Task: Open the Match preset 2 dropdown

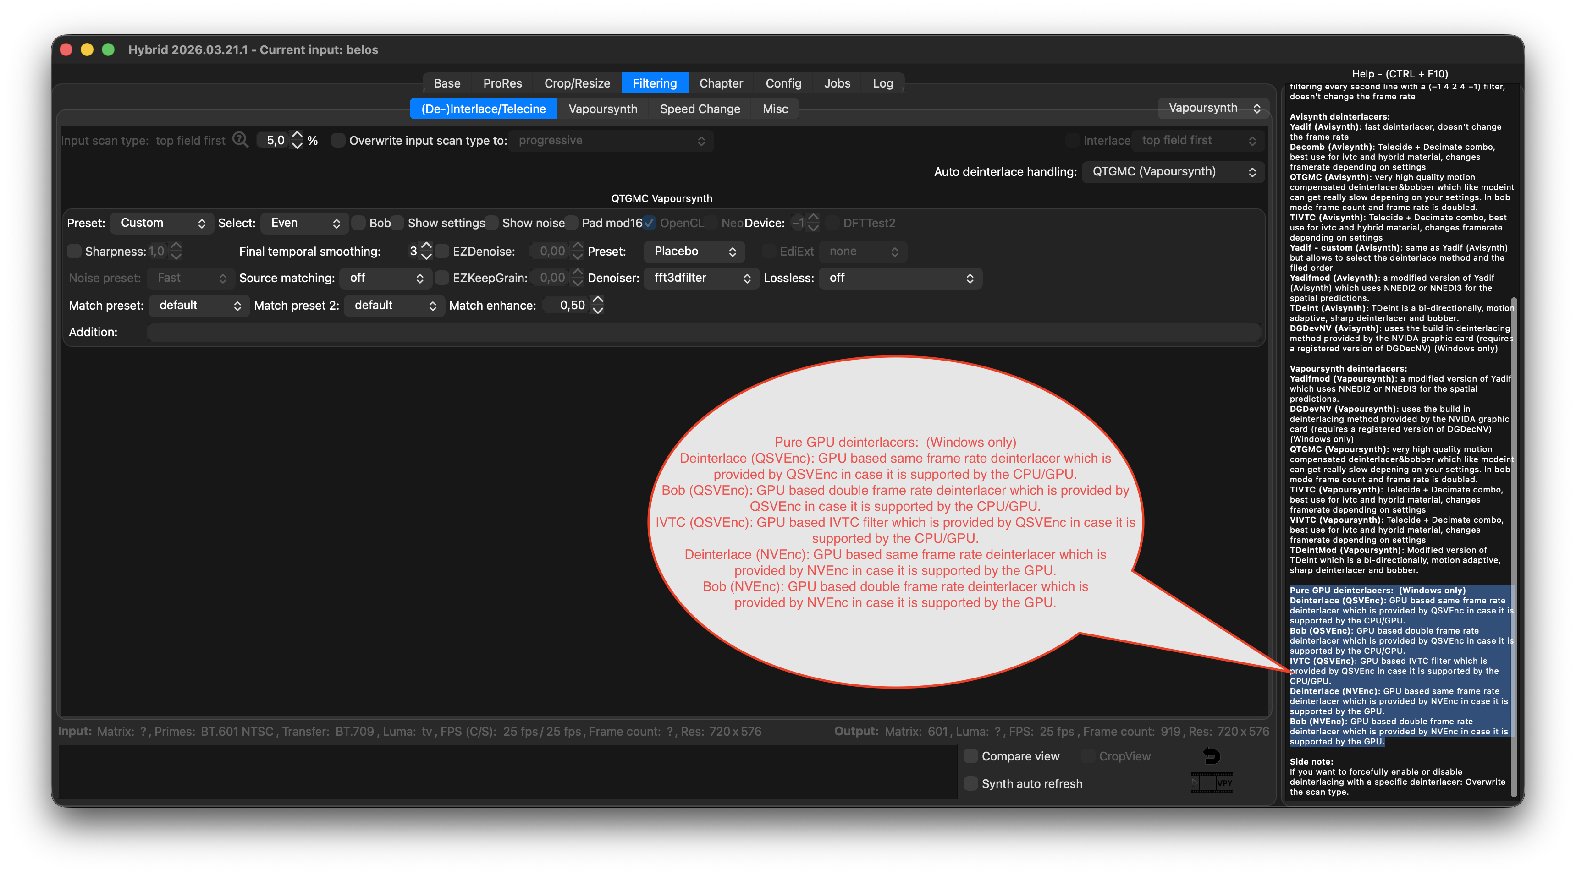Action: coord(395,306)
